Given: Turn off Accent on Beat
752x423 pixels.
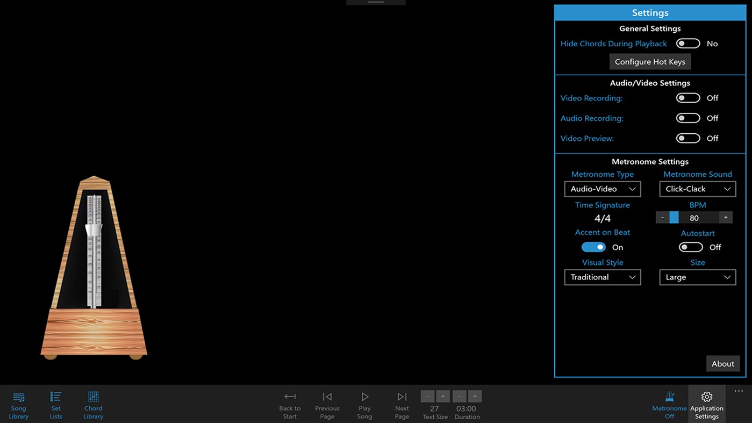Looking at the screenshot, I should point(593,247).
